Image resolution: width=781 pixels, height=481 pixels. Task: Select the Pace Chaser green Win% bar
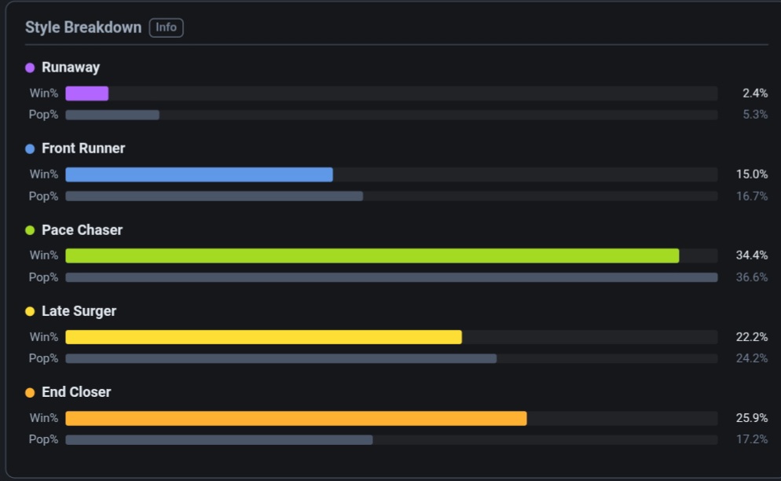pyautogui.click(x=372, y=255)
